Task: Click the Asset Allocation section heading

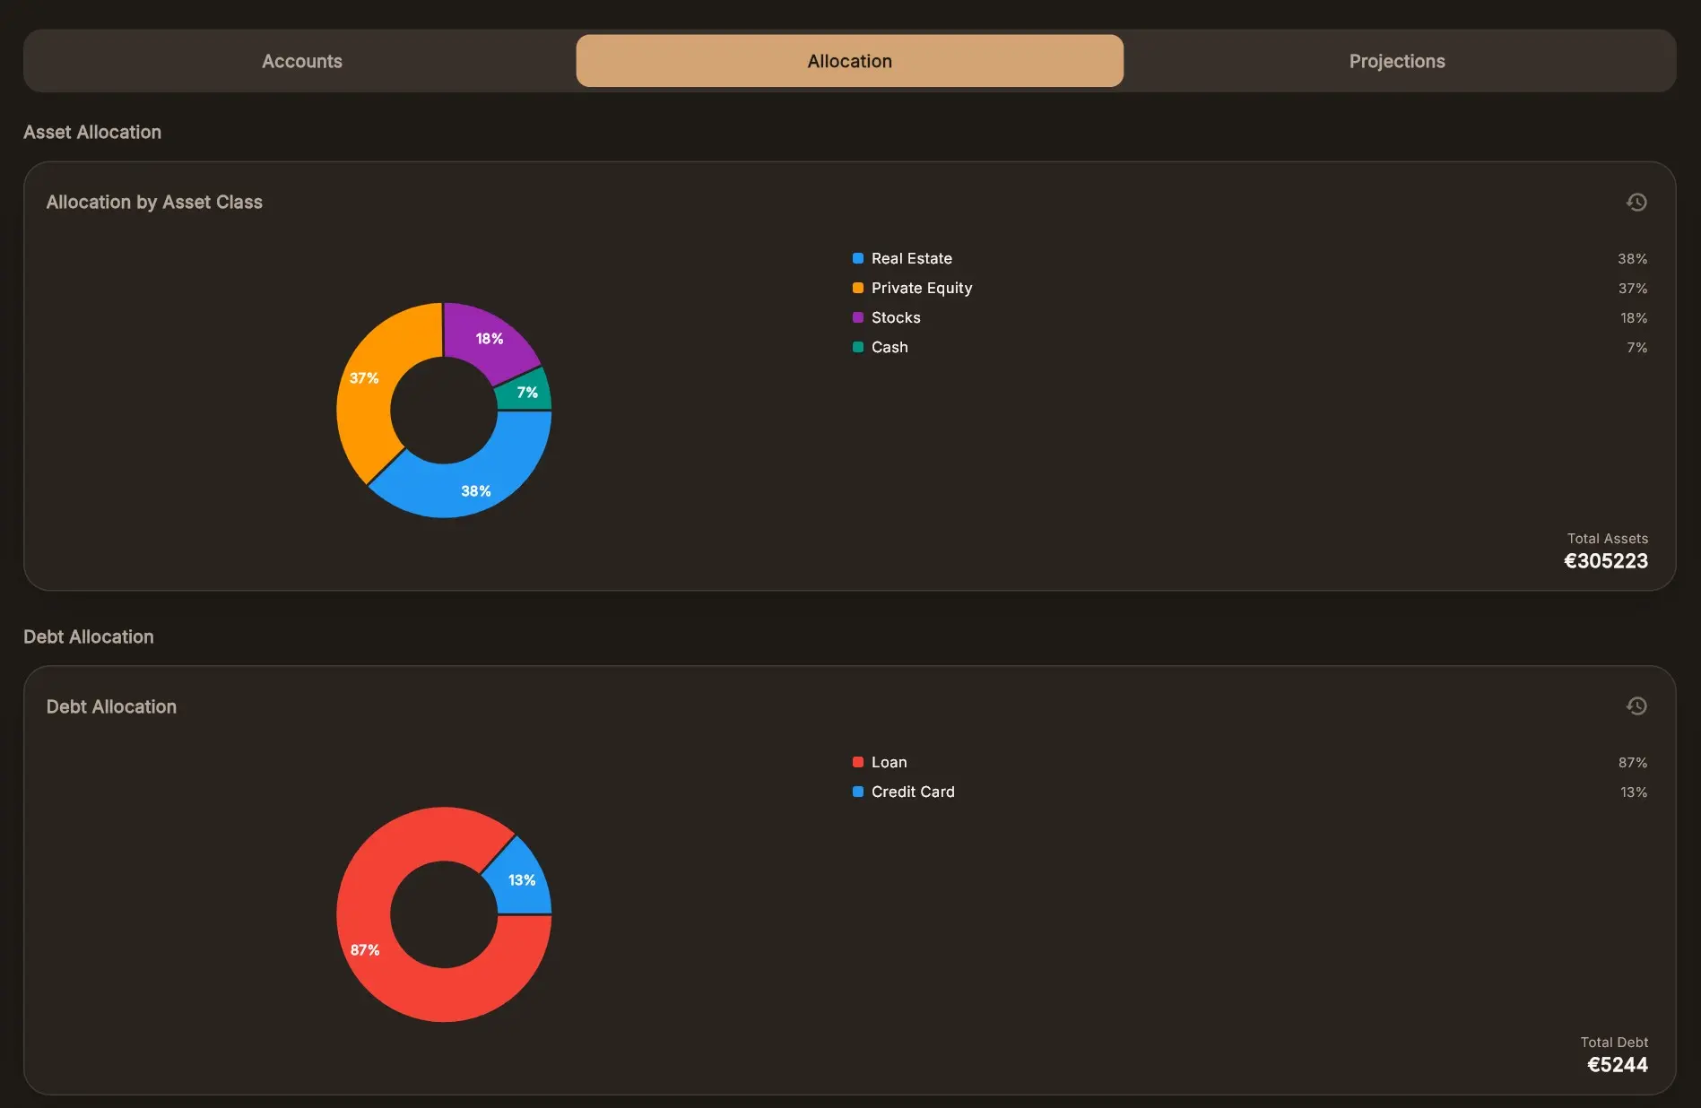Action: 92,132
